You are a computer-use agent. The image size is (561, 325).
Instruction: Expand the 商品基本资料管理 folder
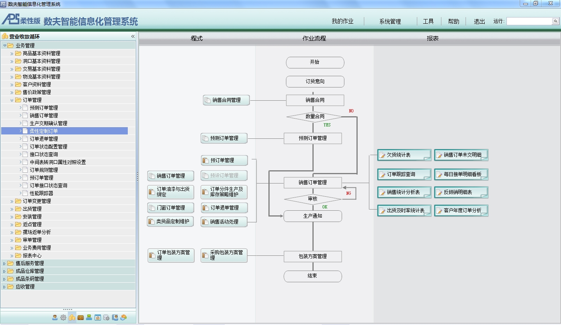pyautogui.click(x=12, y=53)
